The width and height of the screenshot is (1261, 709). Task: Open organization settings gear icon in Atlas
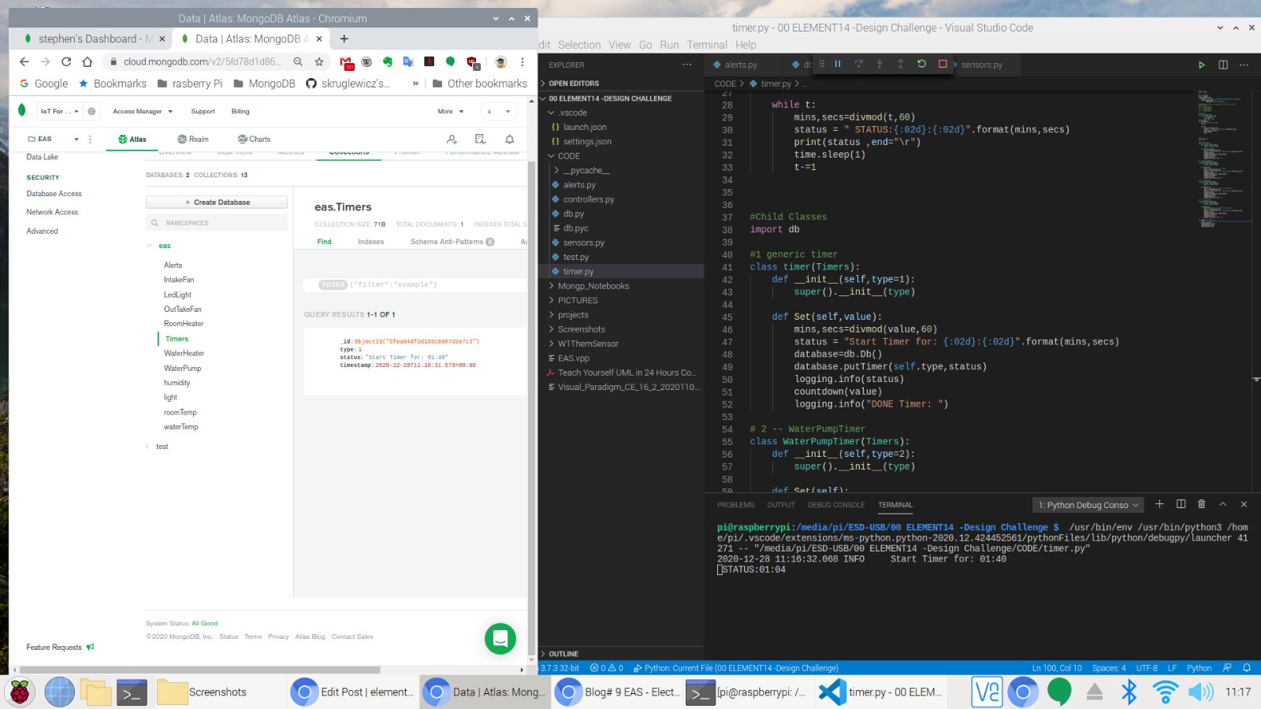click(91, 111)
